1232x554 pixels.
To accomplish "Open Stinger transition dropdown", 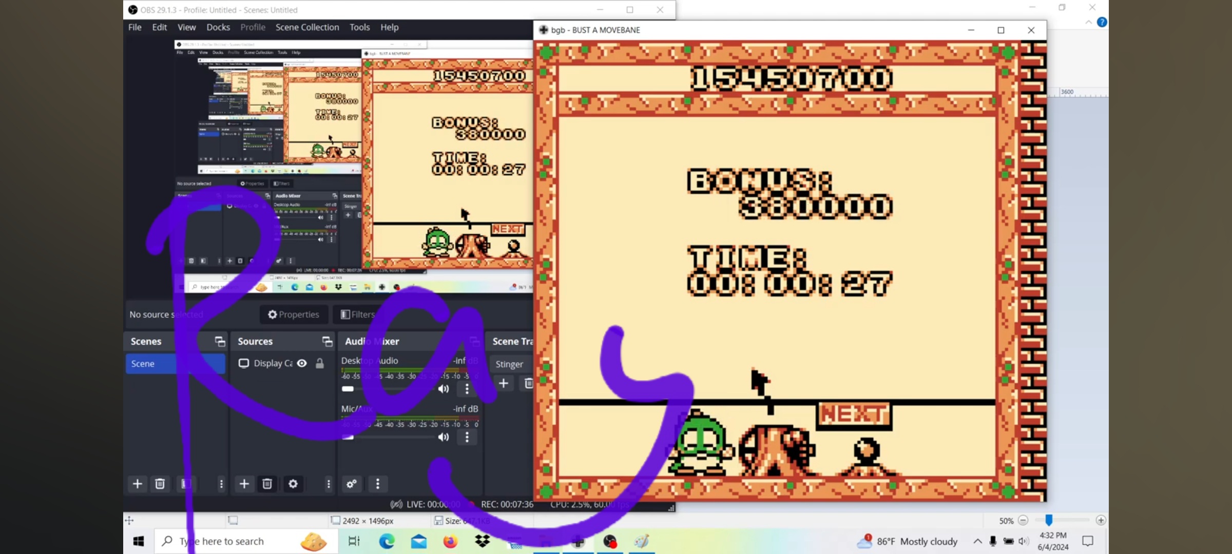I will [x=509, y=364].
